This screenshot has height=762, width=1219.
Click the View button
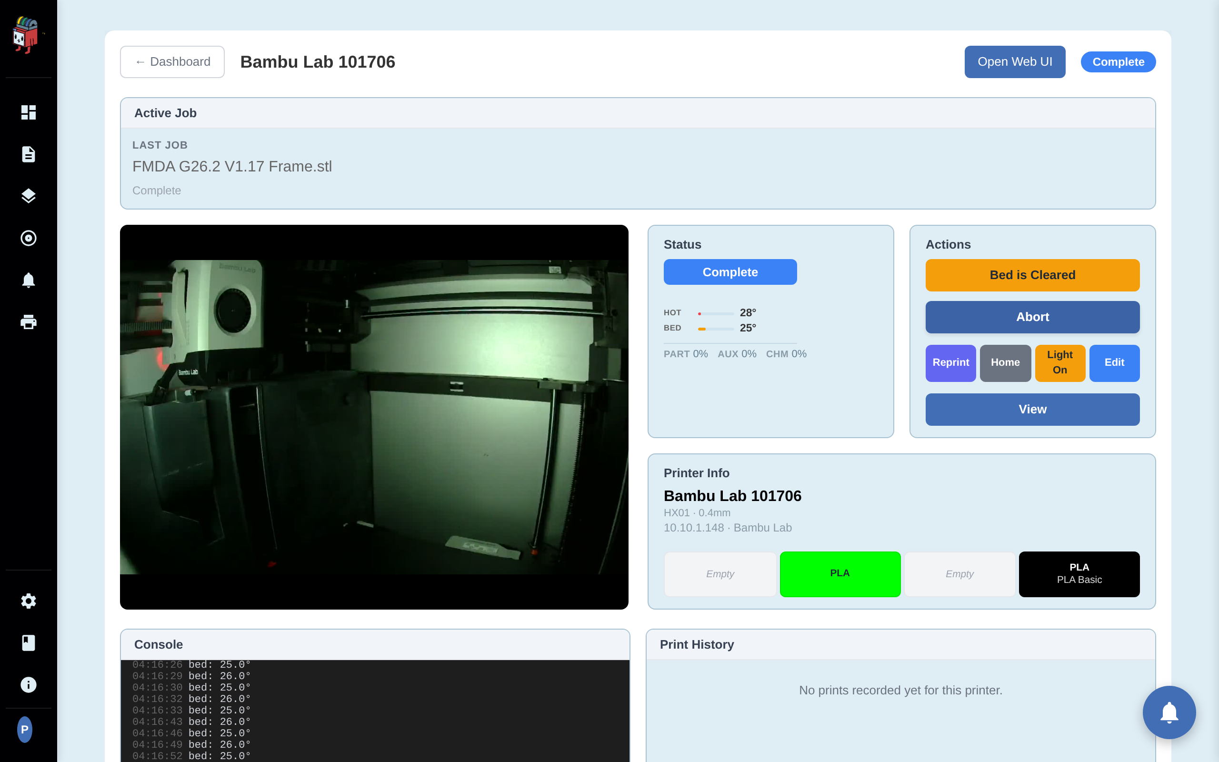[x=1032, y=409]
